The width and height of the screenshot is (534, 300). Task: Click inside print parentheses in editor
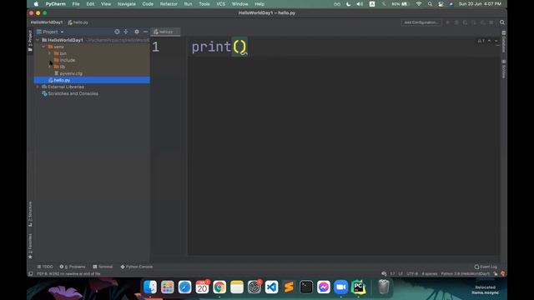(239, 47)
